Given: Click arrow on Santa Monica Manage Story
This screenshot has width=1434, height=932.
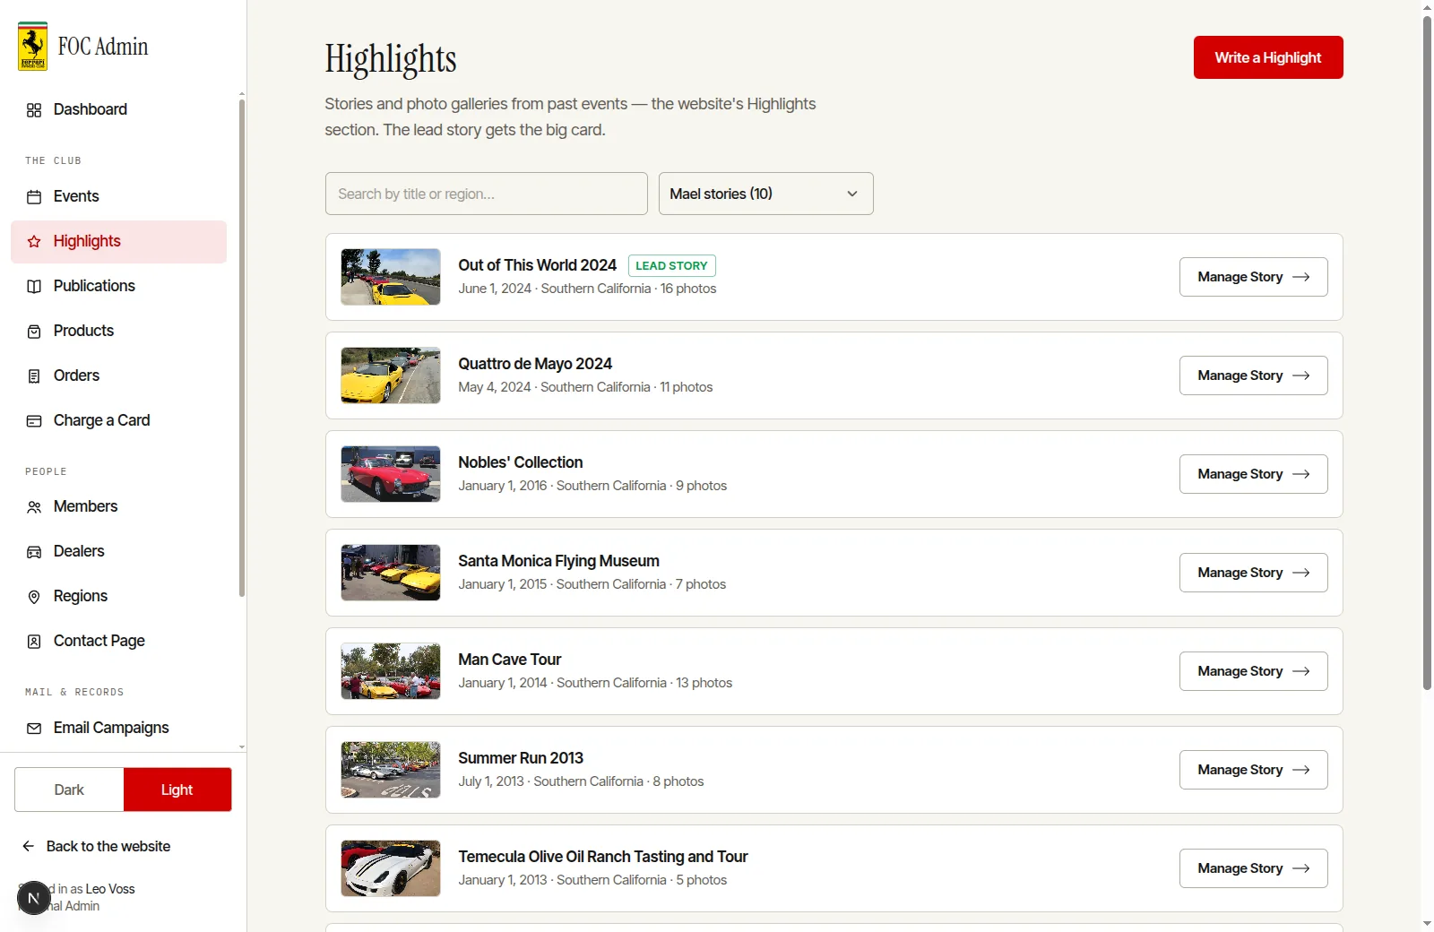Looking at the screenshot, I should (x=1301, y=573).
